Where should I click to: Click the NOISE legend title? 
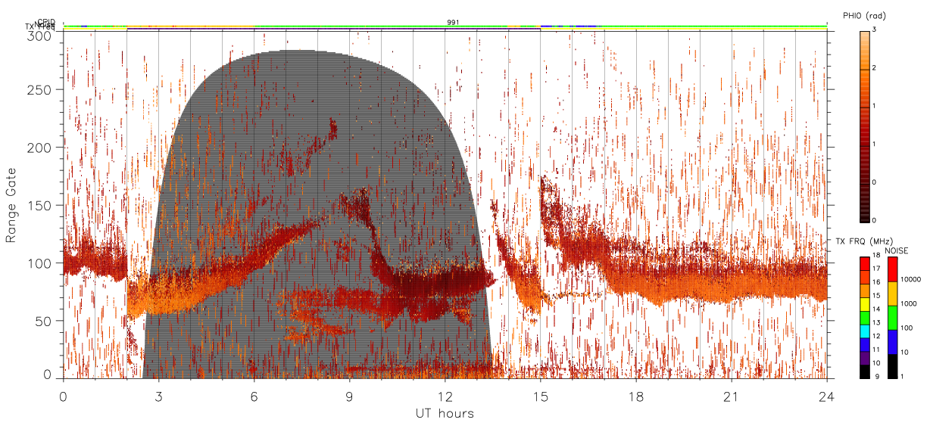pos(896,250)
